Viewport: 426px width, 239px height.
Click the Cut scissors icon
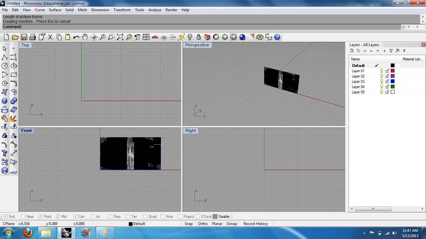50,37
